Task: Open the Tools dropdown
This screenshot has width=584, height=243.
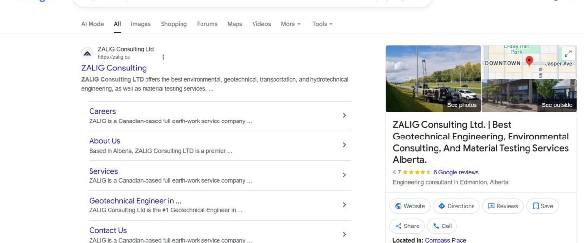Action: click(322, 24)
